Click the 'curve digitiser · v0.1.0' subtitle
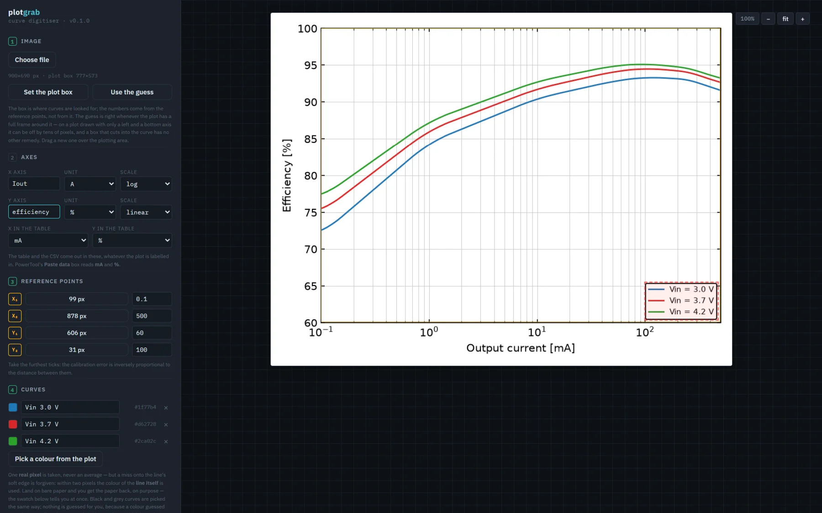 (49, 21)
